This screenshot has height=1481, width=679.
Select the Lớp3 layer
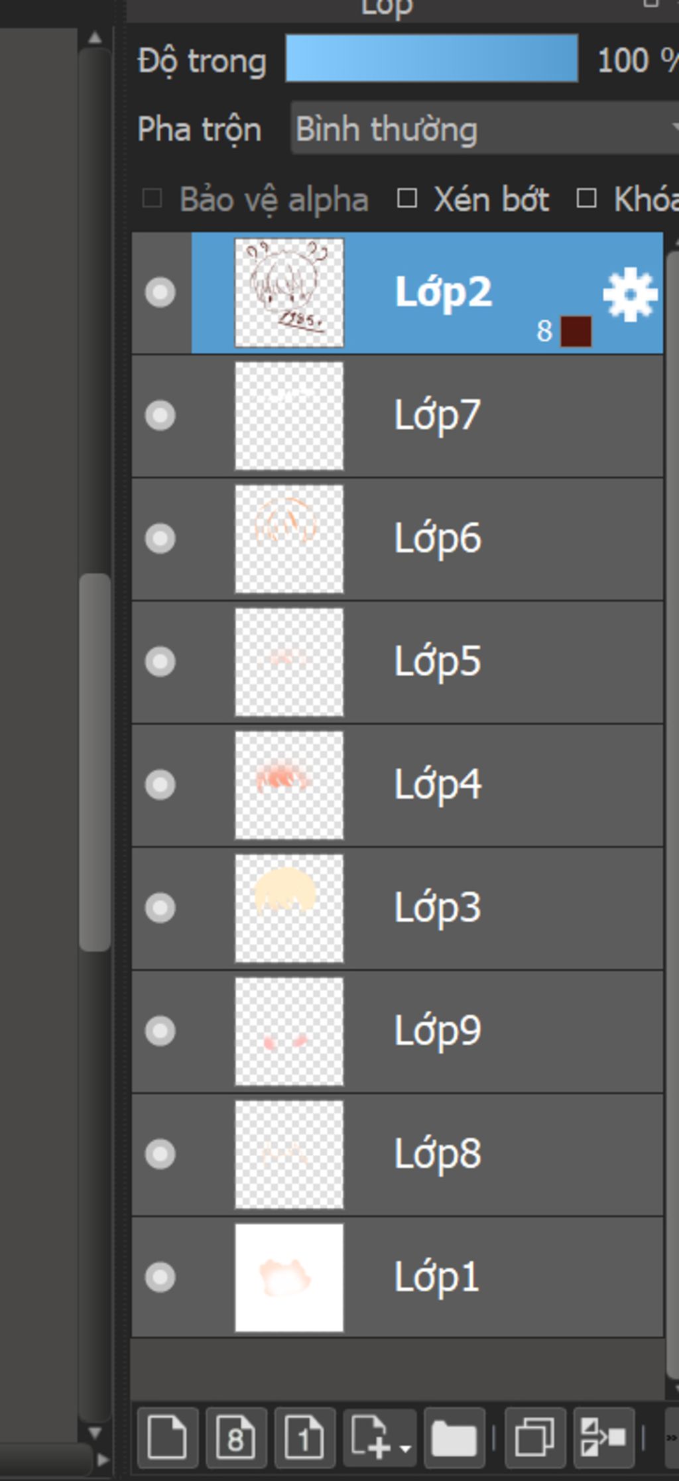(x=398, y=908)
